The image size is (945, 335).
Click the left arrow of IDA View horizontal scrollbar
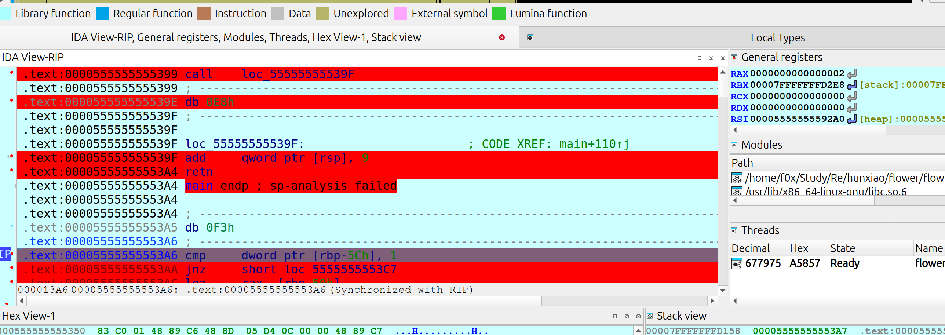(x=21, y=301)
